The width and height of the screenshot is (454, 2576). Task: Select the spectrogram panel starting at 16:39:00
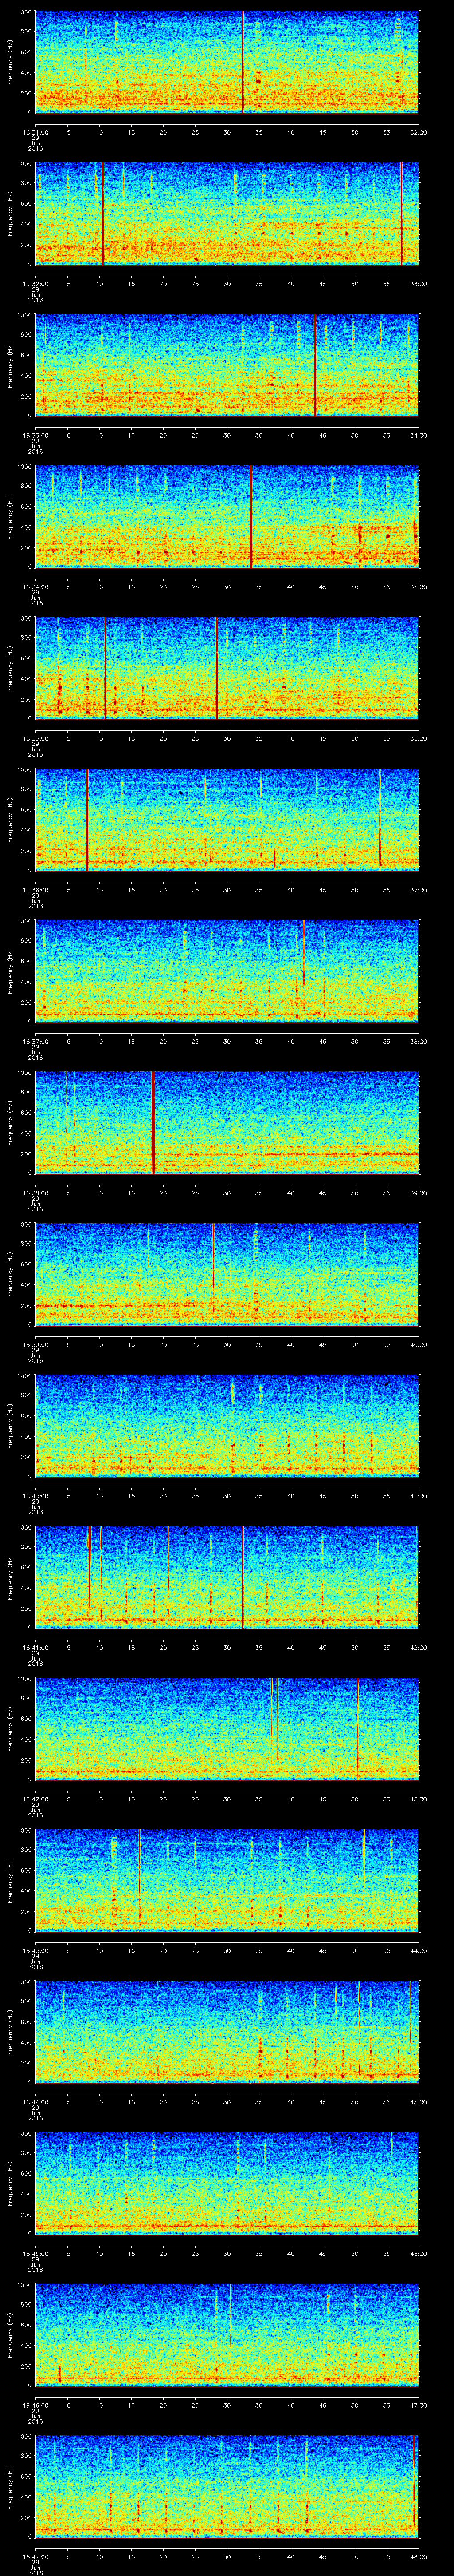tap(227, 1273)
